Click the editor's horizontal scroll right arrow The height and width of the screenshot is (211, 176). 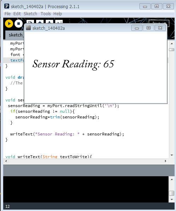165,161
